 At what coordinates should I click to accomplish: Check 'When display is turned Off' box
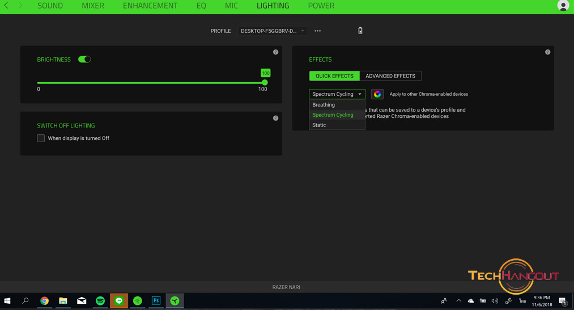click(x=41, y=138)
